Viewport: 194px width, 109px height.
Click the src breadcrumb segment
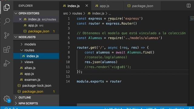click(65, 13)
